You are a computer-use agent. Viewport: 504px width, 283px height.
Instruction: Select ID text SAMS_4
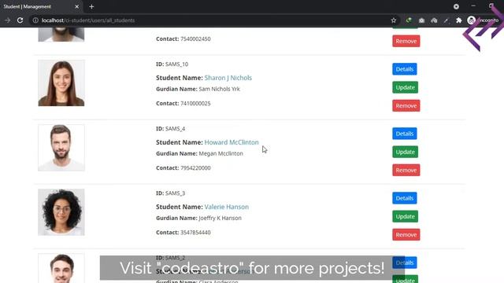(175, 129)
